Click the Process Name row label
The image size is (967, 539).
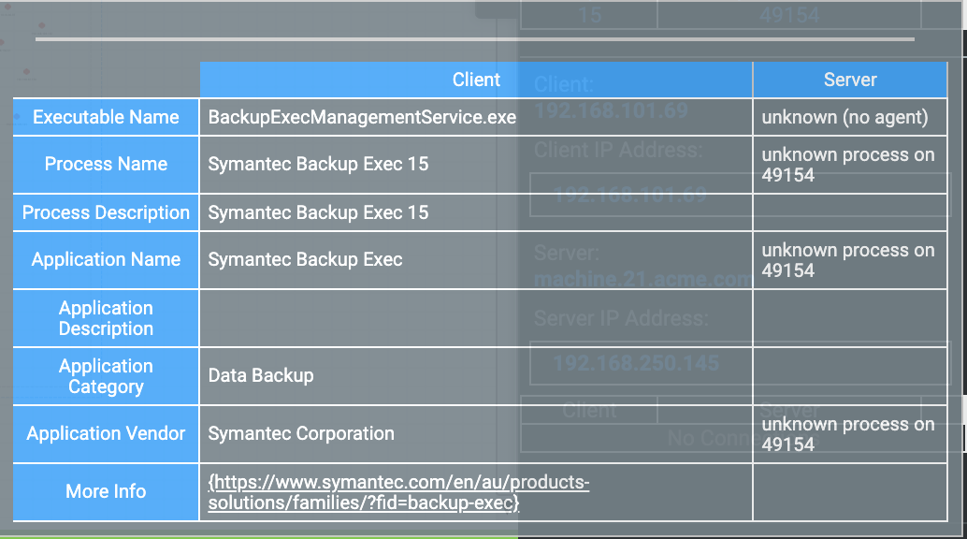pos(106,164)
